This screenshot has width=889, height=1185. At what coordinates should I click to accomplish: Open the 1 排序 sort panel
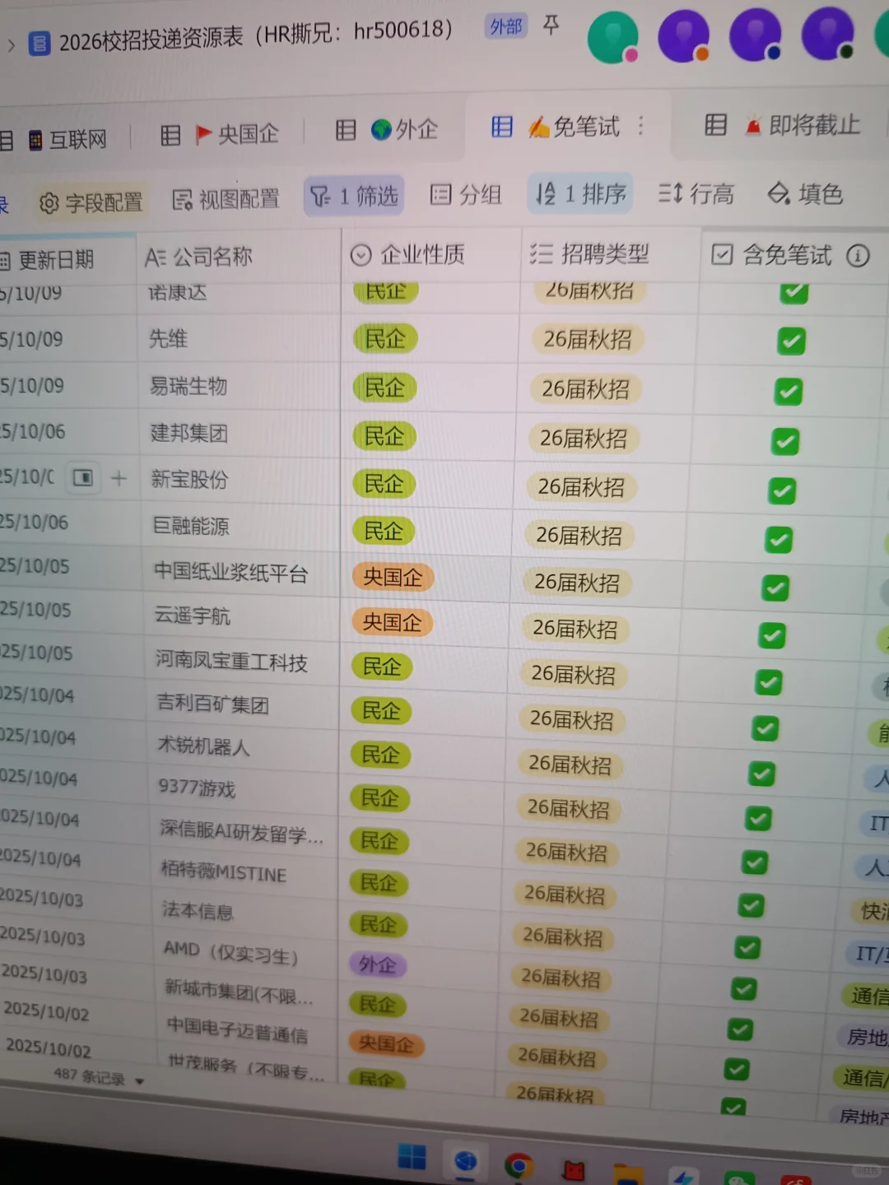pos(580,193)
